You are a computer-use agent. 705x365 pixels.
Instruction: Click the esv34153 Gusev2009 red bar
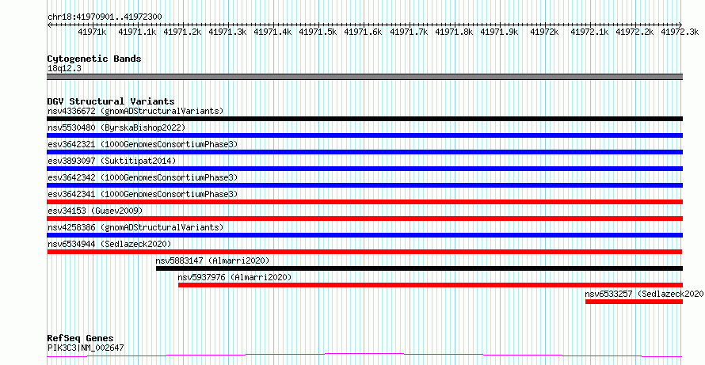pyautogui.click(x=364, y=219)
